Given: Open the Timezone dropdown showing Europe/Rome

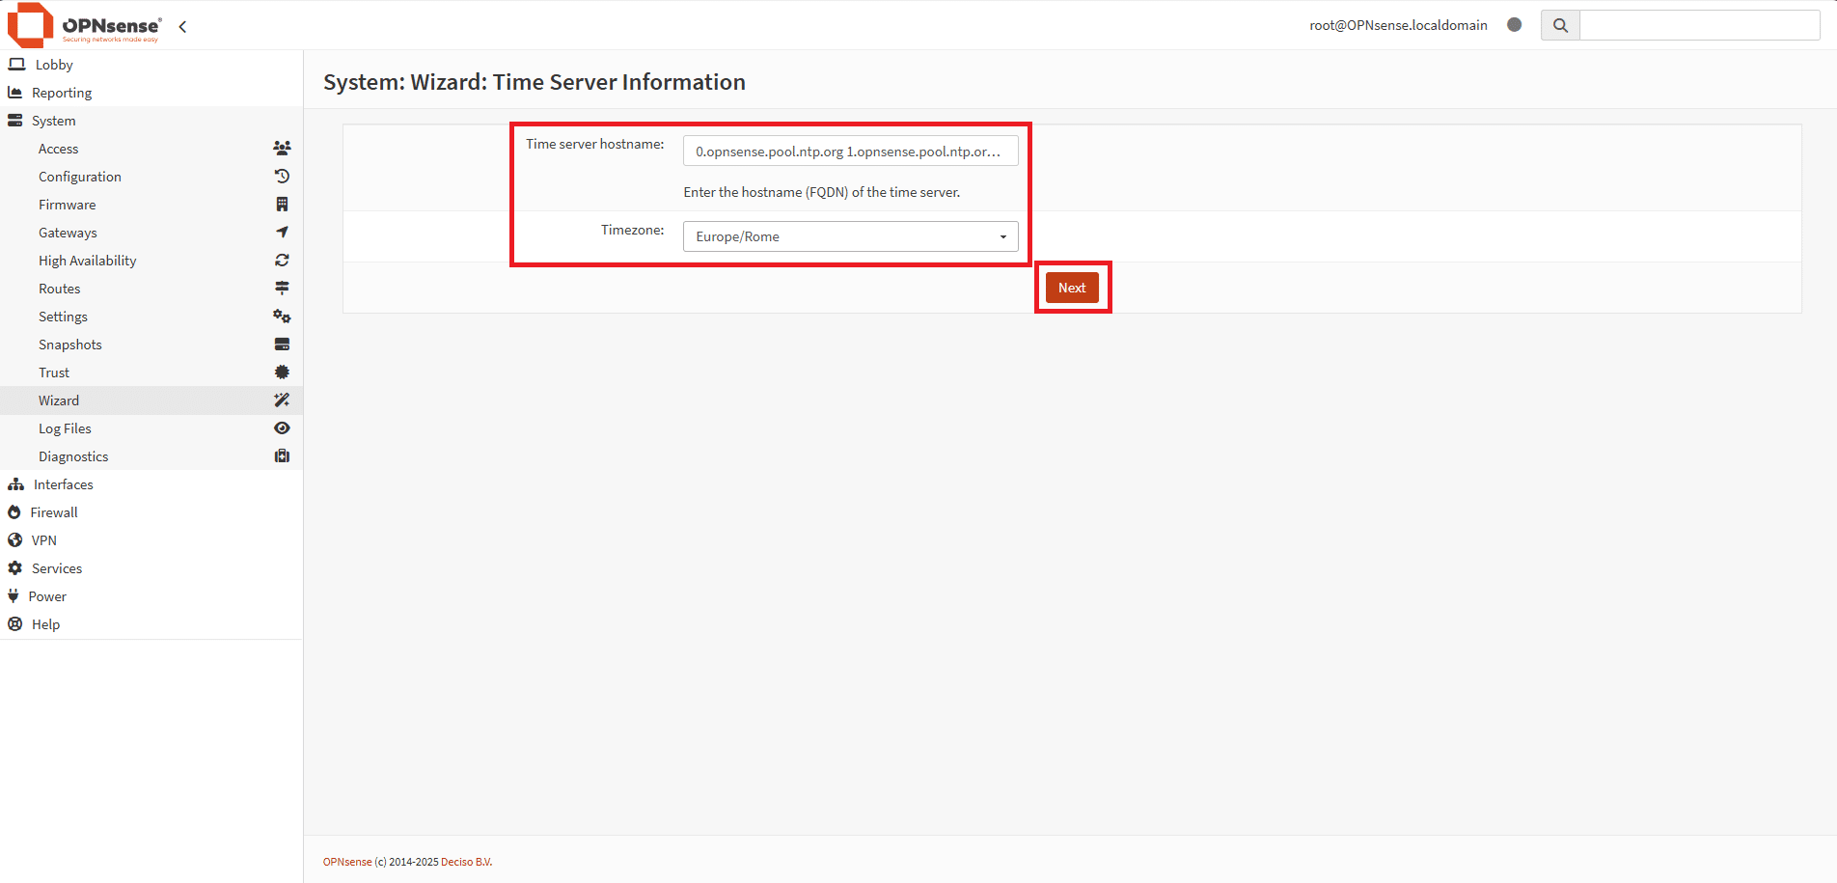Looking at the screenshot, I should click(x=850, y=236).
